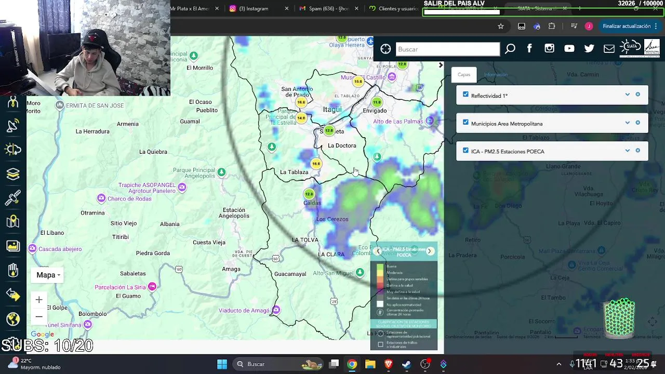
Task: Collapse layers panel with arrow
Action: point(441,65)
